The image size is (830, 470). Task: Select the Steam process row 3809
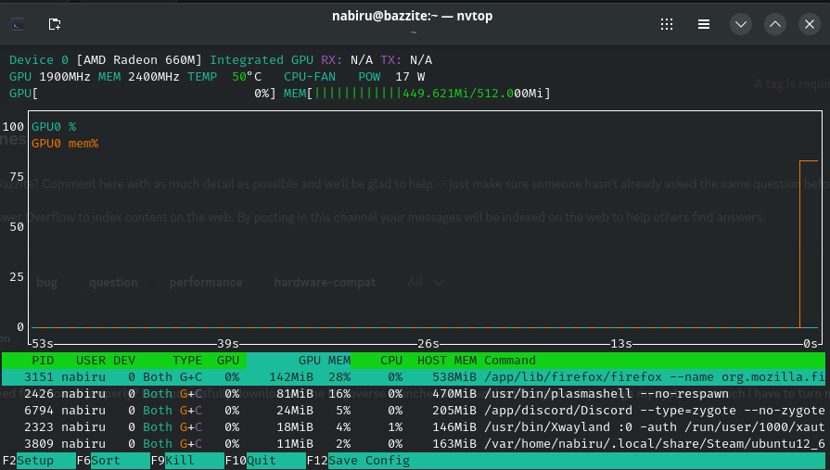[414, 443]
